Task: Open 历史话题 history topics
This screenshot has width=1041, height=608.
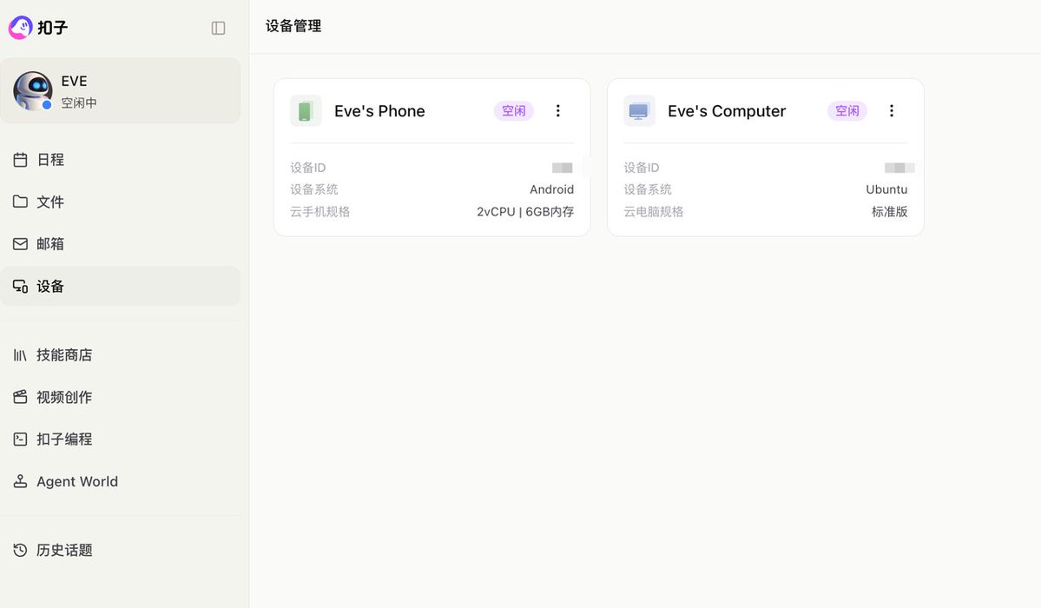Action: (63, 550)
